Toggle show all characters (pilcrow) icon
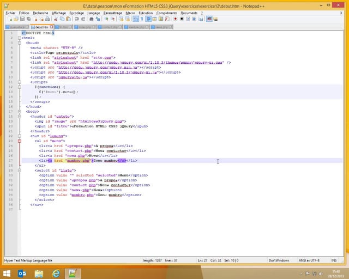The height and width of the screenshot is (279, 349). tap(142, 19)
